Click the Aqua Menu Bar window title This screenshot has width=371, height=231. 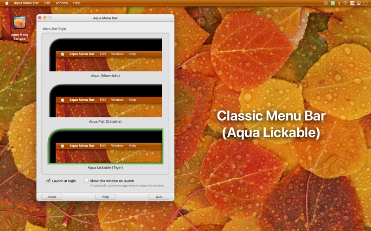(x=105, y=18)
